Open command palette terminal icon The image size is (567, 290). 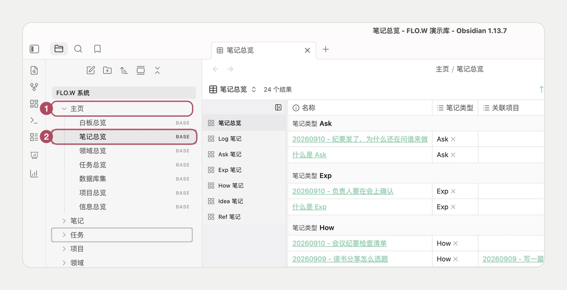coord(34,120)
